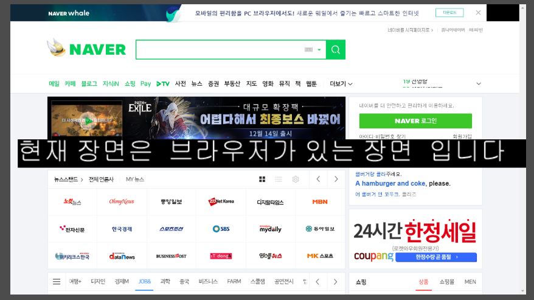Go to previous newsstand page arrow
The height and width of the screenshot is (300, 534).
(318, 179)
